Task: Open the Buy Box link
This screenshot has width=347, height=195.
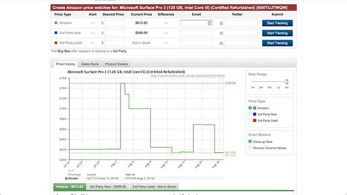Action: click(64, 51)
